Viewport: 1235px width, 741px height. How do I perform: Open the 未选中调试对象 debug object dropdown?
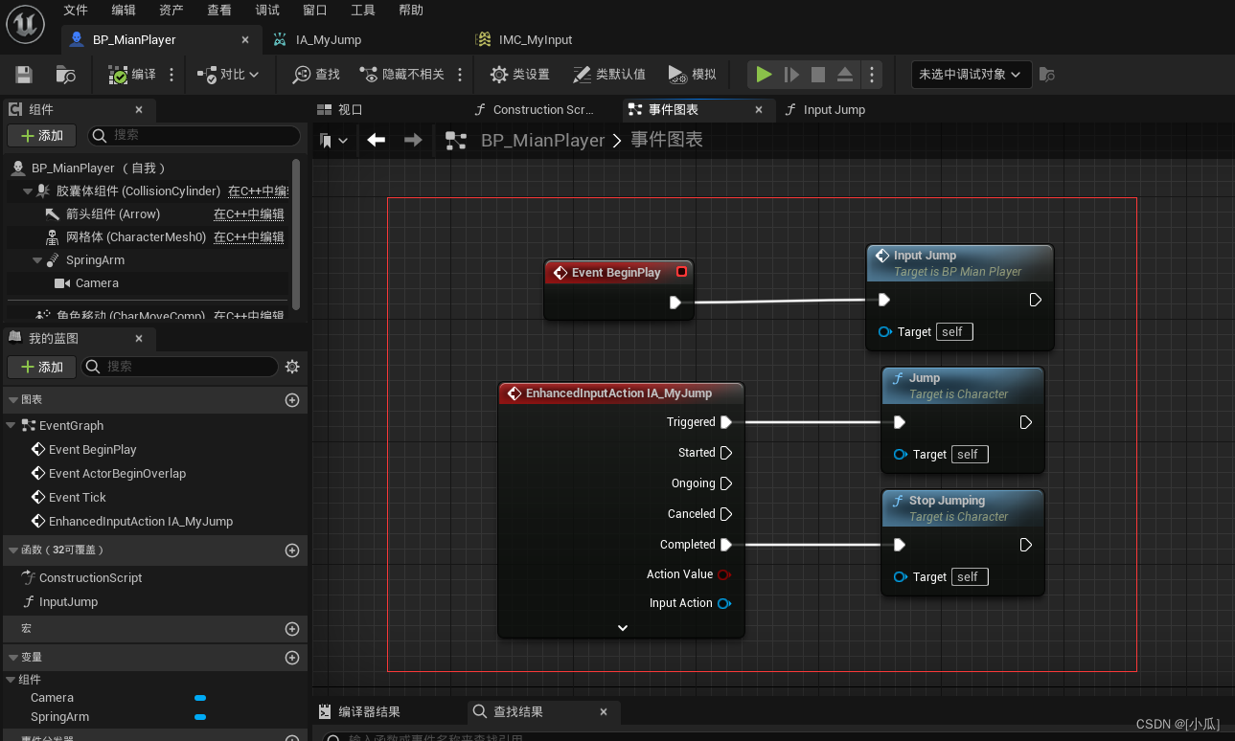point(971,74)
